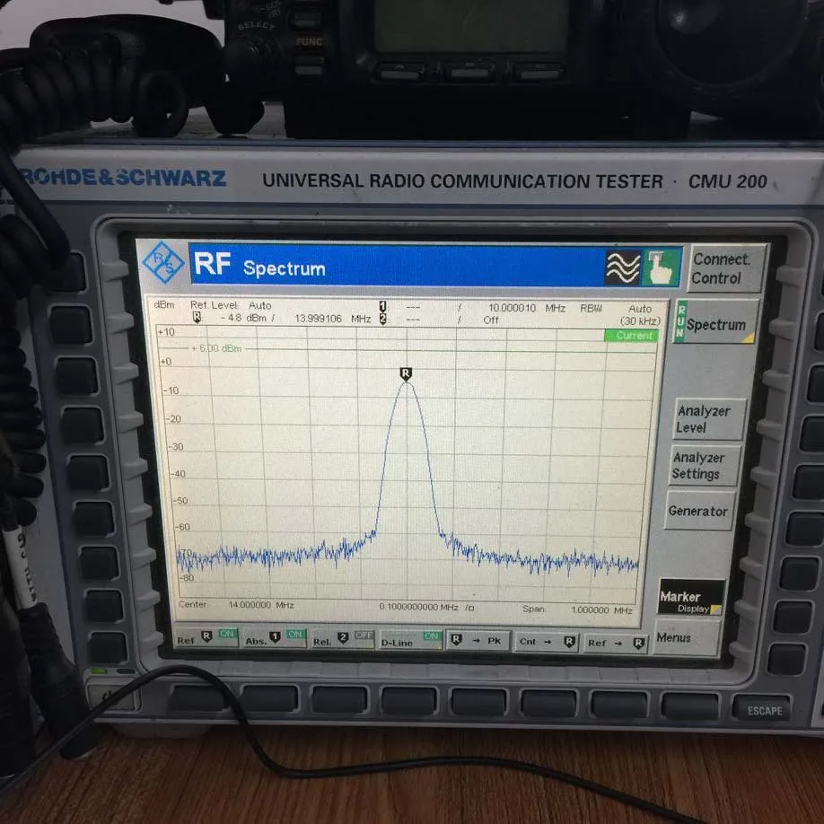Select the Spectrum softkey with RUN indicator
Image resolution: width=824 pixels, height=824 pixels.
tap(715, 322)
